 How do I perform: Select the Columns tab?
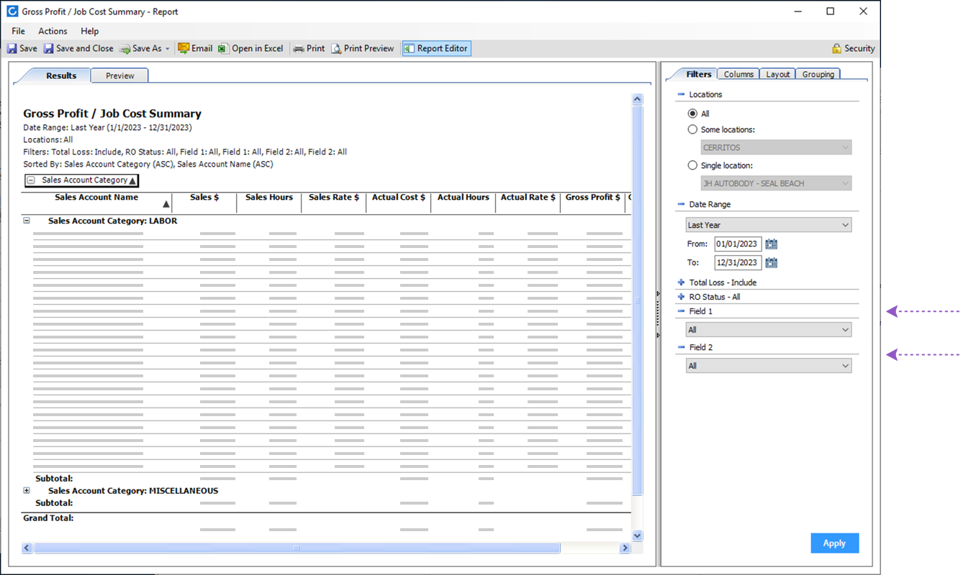tap(739, 74)
